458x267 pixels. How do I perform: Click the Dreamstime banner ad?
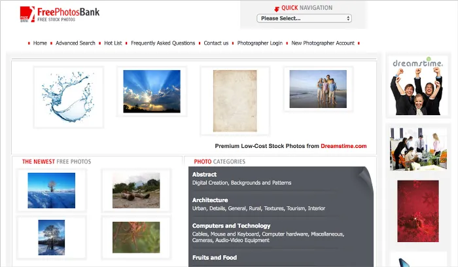pos(418,86)
